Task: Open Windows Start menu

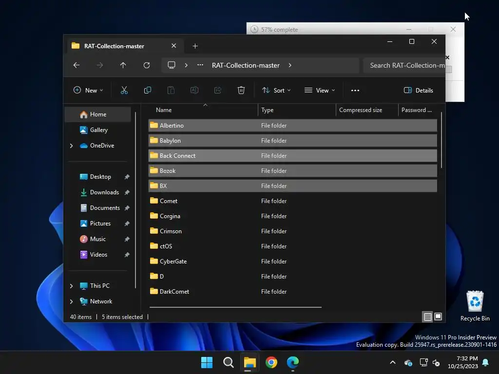Action: click(x=207, y=362)
